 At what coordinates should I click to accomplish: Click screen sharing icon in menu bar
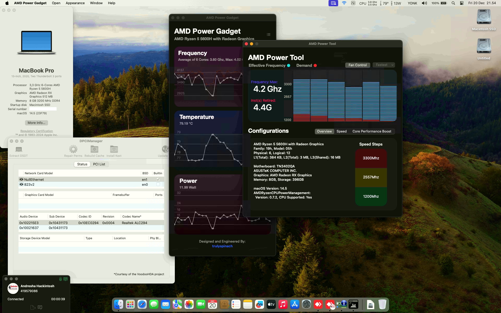[x=333, y=3]
